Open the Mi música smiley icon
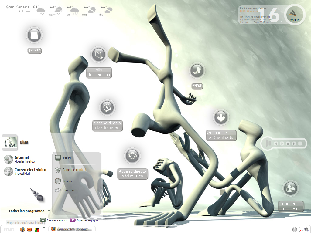This screenshot has height=233, width=311. point(132,156)
